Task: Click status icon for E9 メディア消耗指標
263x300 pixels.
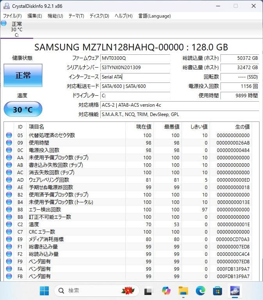Action: pos(9,239)
